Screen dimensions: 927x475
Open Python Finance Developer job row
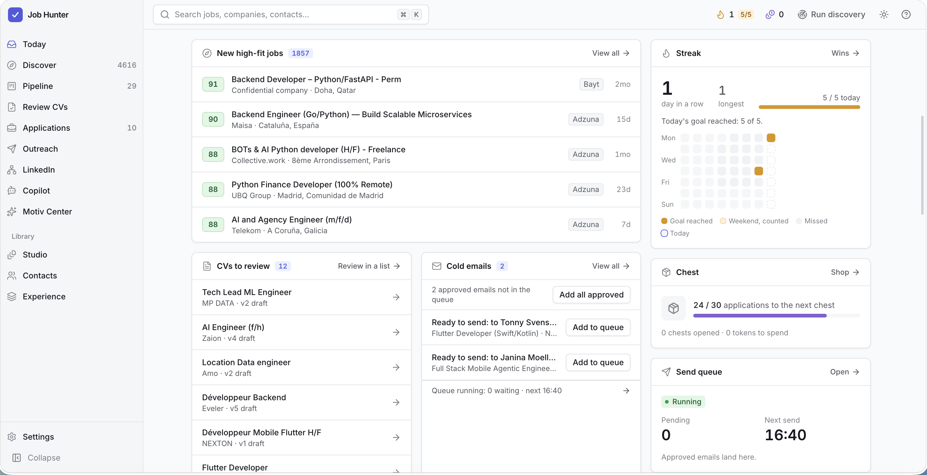coord(416,189)
